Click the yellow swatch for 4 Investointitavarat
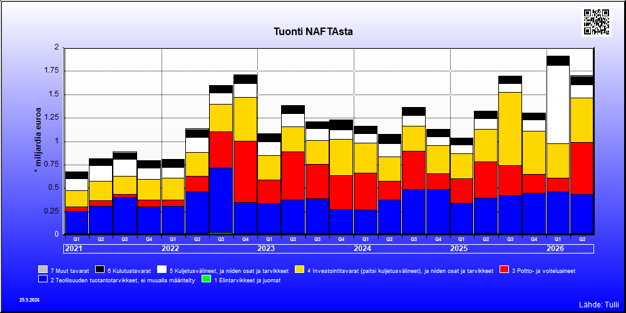Viewport: 626px width, 313px height. point(299,270)
